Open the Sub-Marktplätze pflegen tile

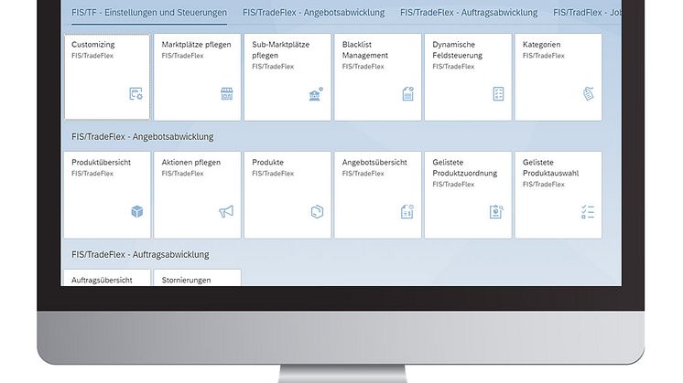[x=287, y=77]
